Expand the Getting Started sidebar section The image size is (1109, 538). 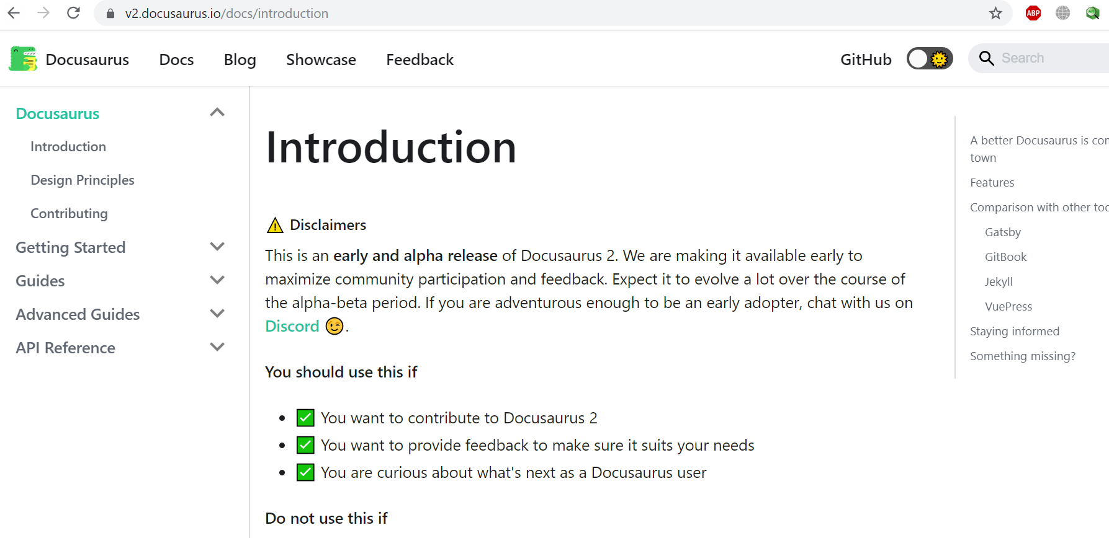[x=217, y=247]
